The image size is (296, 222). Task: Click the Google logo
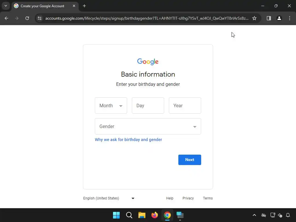pos(148,62)
